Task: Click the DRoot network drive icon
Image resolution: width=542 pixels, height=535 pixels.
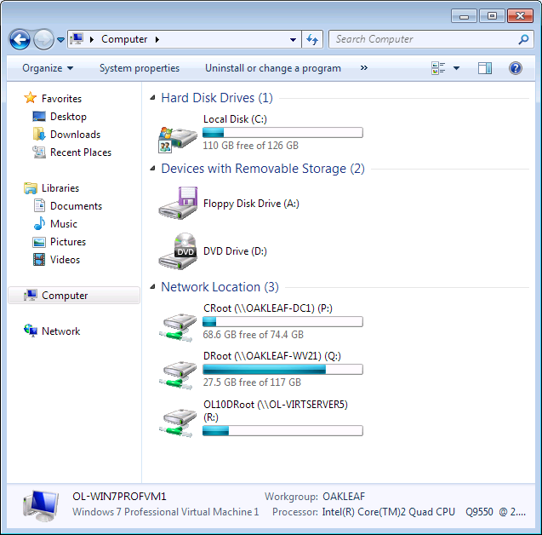Action: tap(178, 375)
